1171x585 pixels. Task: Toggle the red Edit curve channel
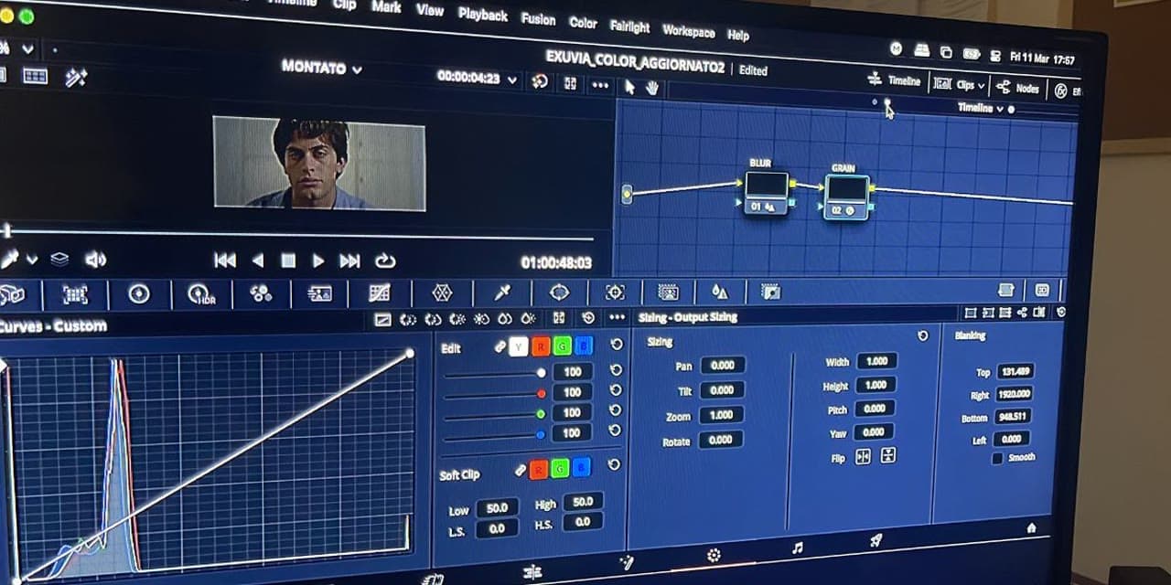pyautogui.click(x=541, y=346)
